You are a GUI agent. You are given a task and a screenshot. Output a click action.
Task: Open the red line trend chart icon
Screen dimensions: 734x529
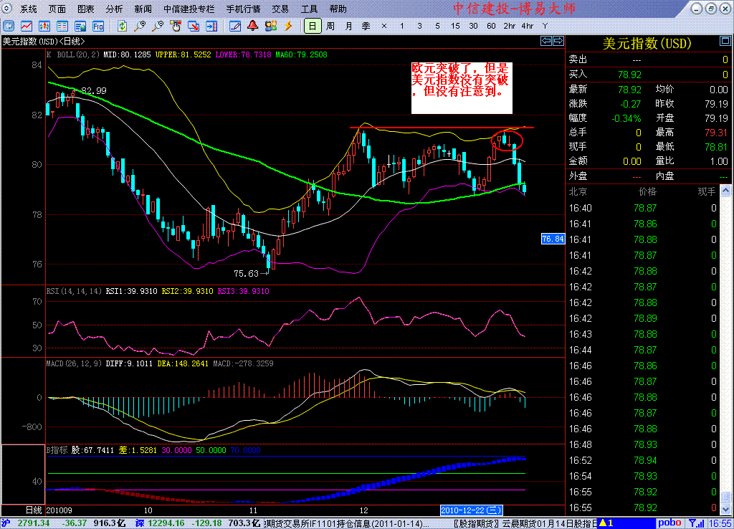27,27
